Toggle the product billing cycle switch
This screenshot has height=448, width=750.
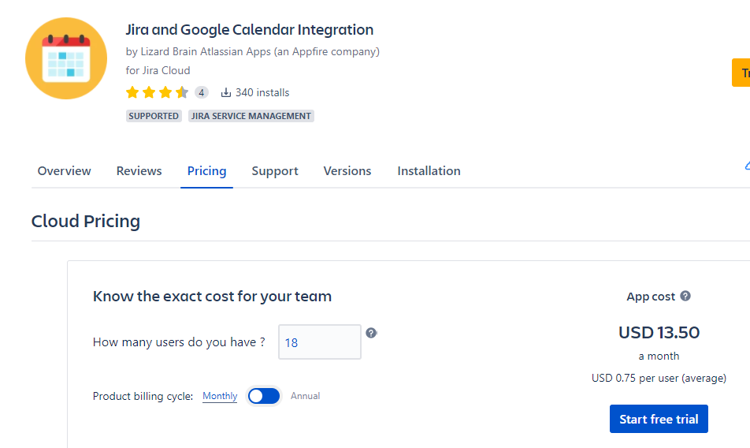(x=264, y=396)
